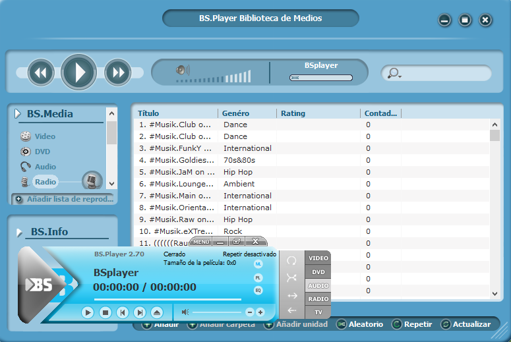Toggle Media Library with the ML button
511x342 pixels.
[258, 264]
